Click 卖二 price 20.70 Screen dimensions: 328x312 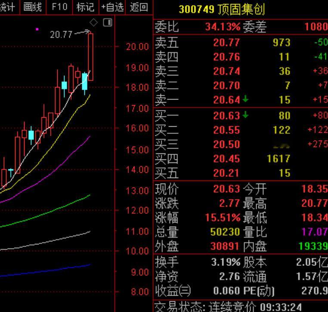[226, 85]
